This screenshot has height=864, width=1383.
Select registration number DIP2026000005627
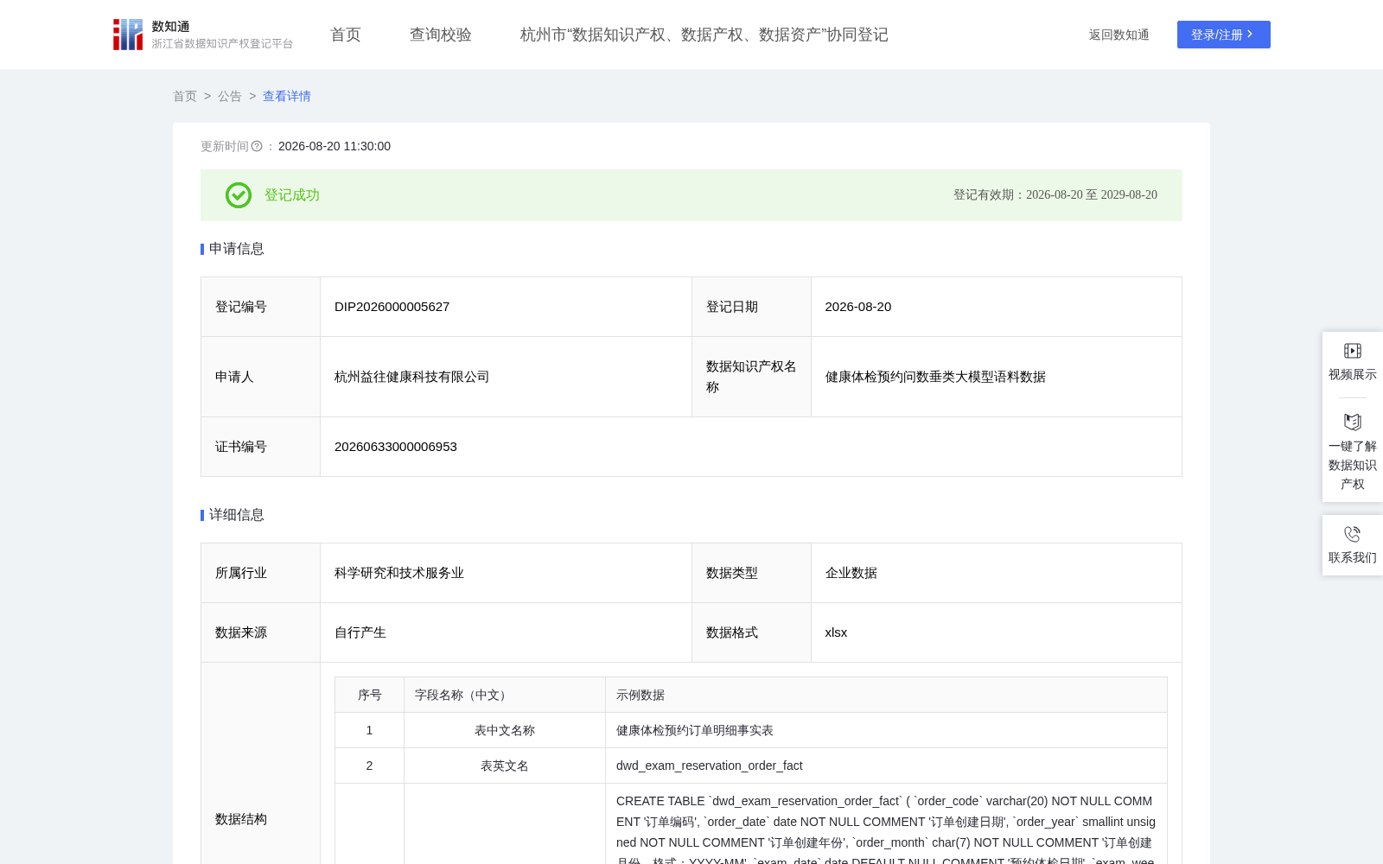[x=392, y=307]
